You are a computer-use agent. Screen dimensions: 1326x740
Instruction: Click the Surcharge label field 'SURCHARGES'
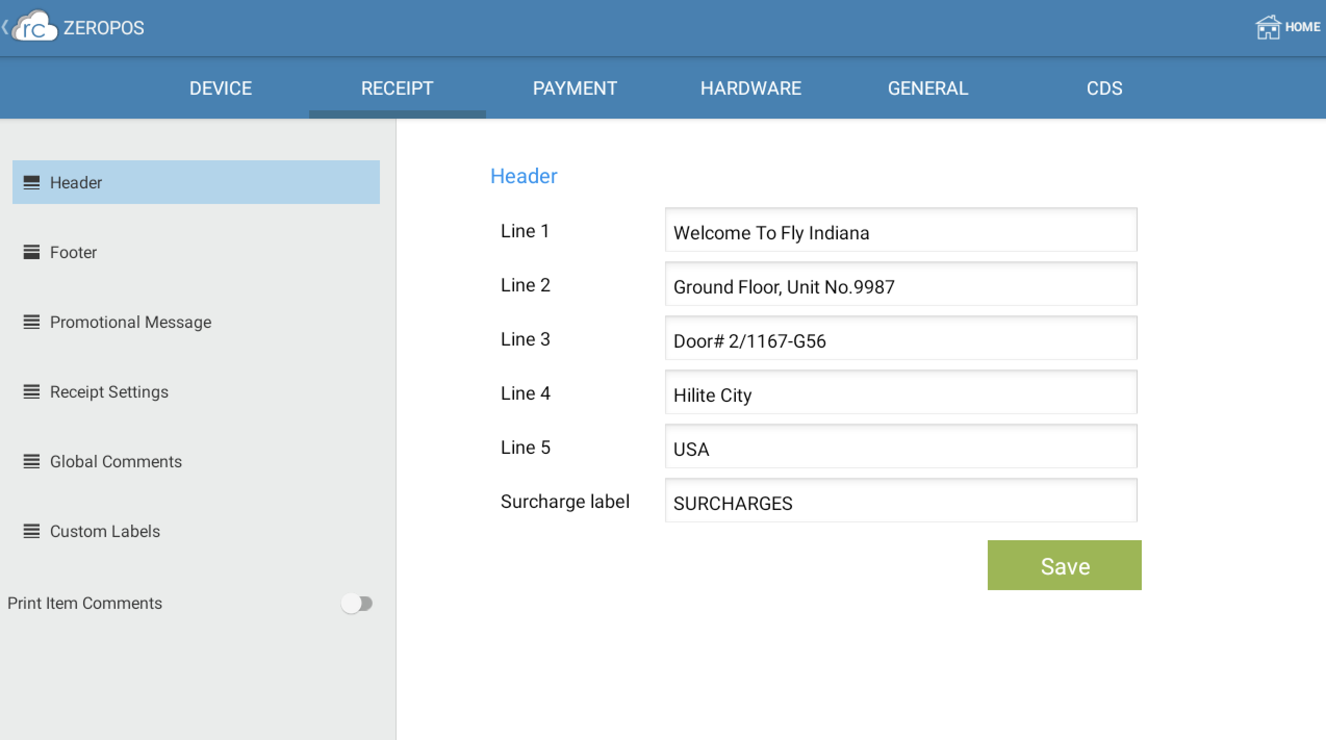pyautogui.click(x=901, y=501)
